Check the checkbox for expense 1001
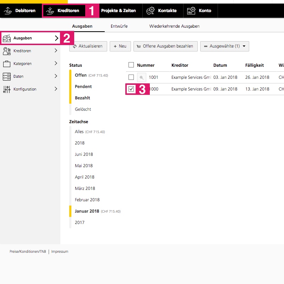Screen dimensions: 284x284 coord(131,77)
